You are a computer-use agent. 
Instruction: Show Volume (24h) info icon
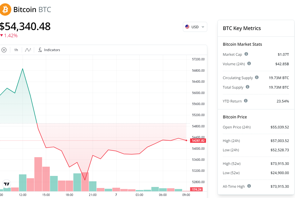[249, 63]
